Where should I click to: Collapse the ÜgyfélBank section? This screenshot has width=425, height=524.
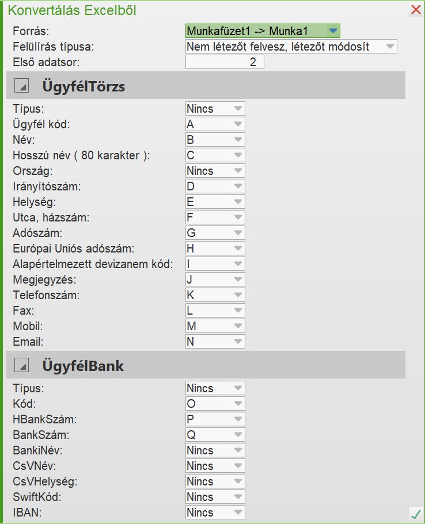(x=21, y=365)
